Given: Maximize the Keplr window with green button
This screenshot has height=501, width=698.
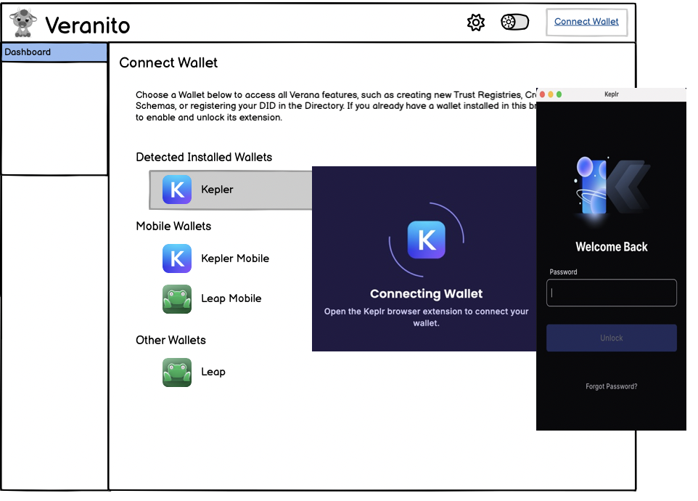Looking at the screenshot, I should (x=559, y=94).
